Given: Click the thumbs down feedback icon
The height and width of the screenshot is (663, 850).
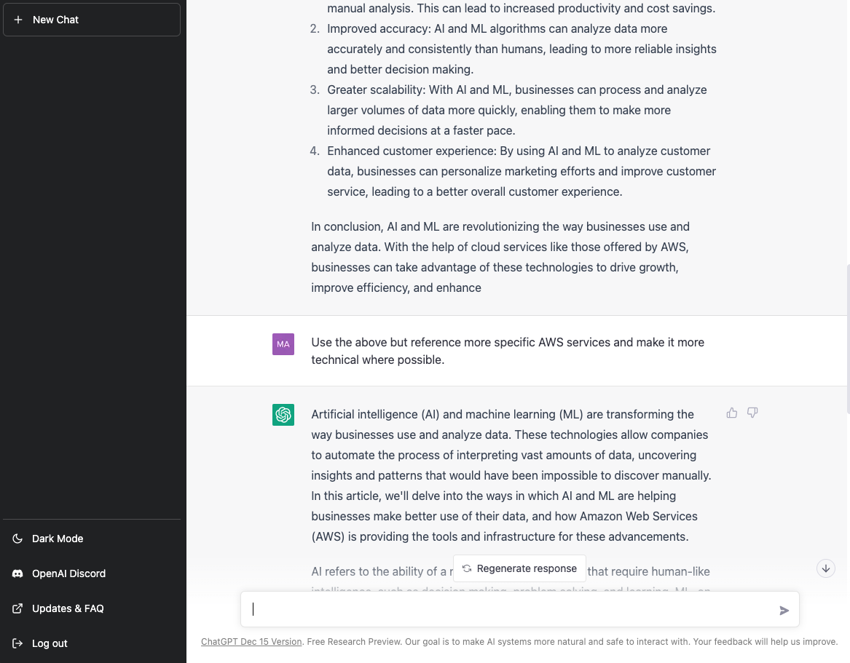Looking at the screenshot, I should tap(752, 413).
